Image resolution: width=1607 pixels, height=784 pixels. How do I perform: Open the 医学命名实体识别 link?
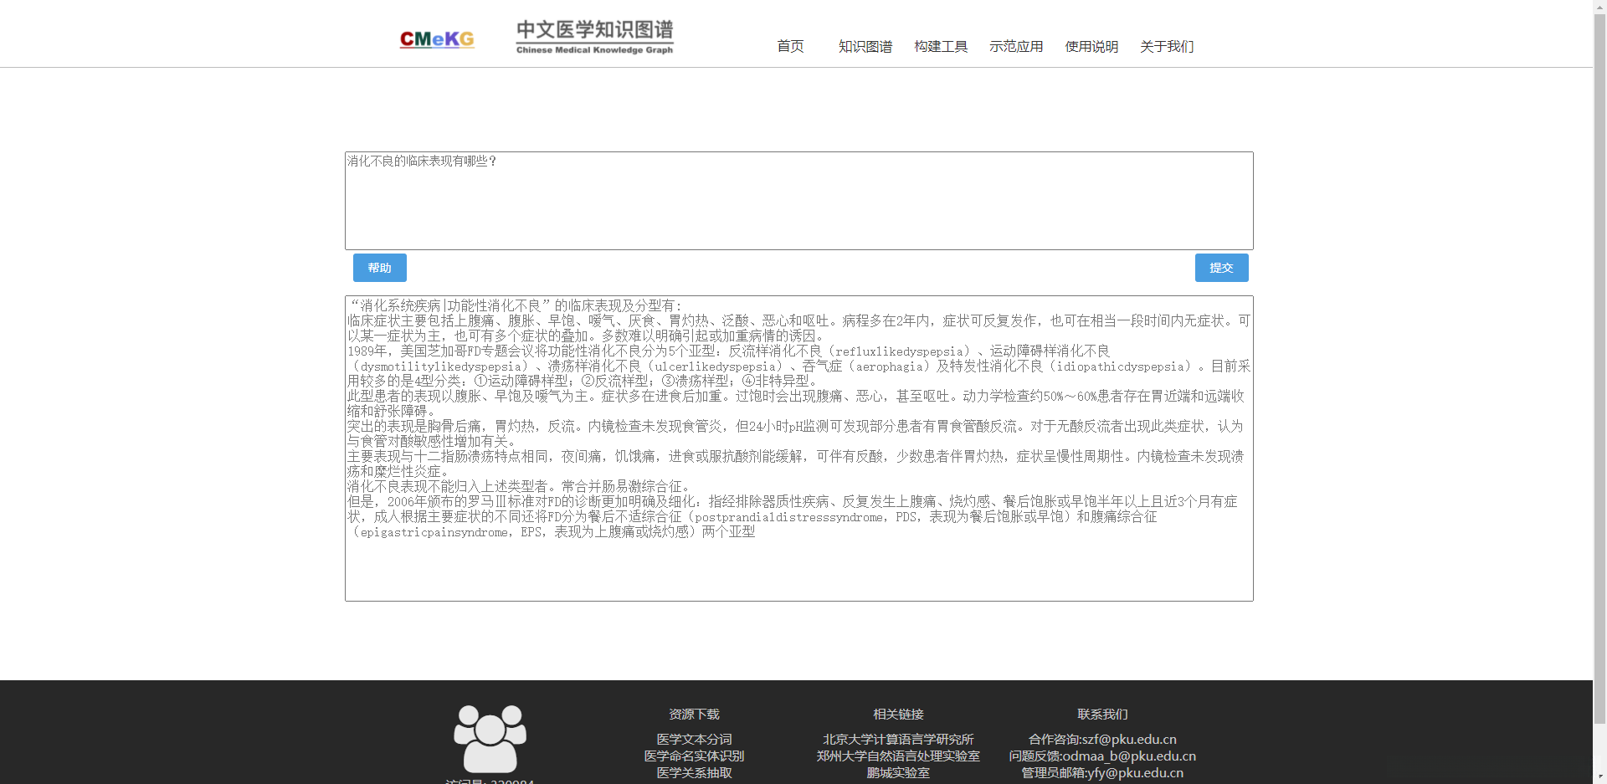click(694, 756)
